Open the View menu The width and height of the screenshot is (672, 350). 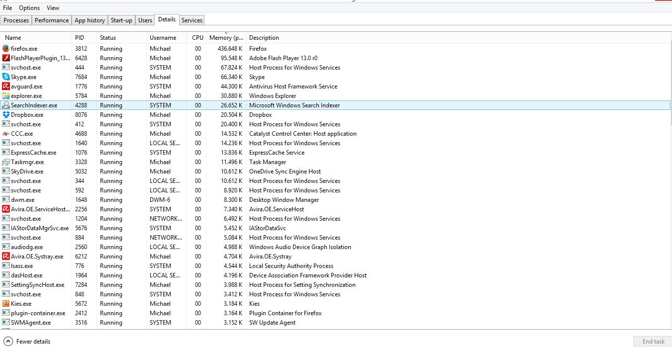pos(53,8)
